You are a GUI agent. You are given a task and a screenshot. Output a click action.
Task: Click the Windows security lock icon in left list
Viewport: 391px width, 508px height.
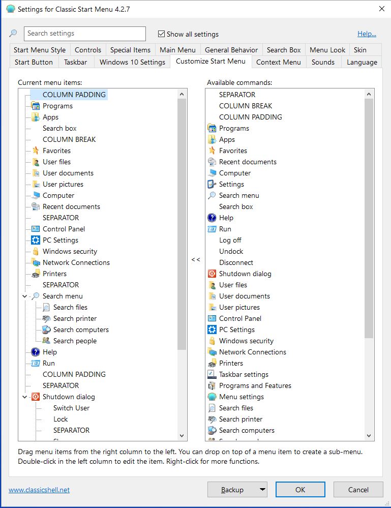click(36, 251)
